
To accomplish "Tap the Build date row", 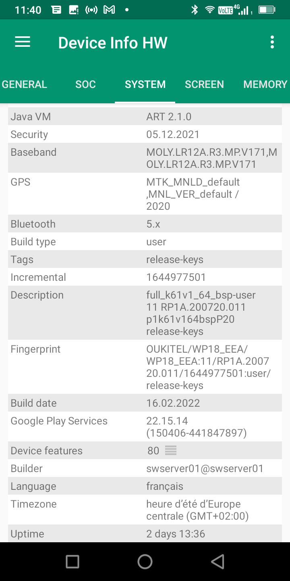I will point(145,403).
